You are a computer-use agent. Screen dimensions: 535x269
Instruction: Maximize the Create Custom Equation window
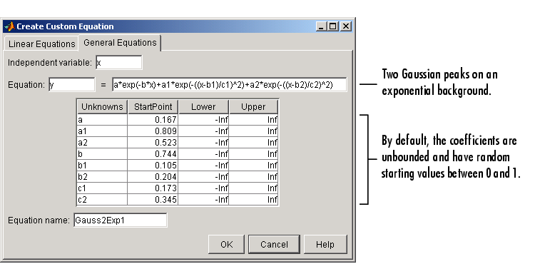click(333, 26)
